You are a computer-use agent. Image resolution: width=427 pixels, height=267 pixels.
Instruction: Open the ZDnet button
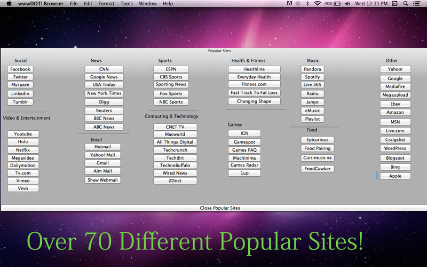click(x=175, y=180)
